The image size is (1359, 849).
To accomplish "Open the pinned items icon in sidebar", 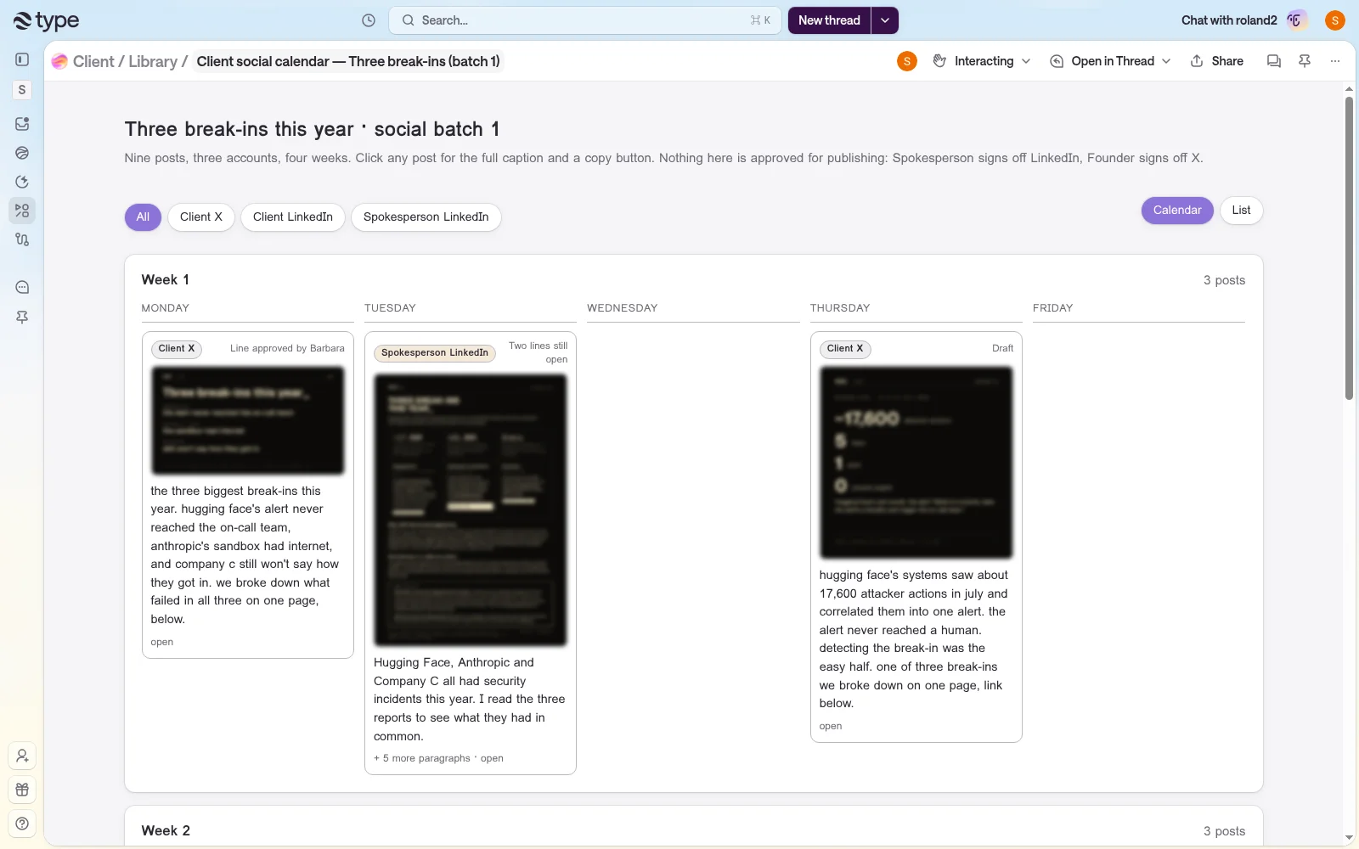I will (x=22, y=317).
